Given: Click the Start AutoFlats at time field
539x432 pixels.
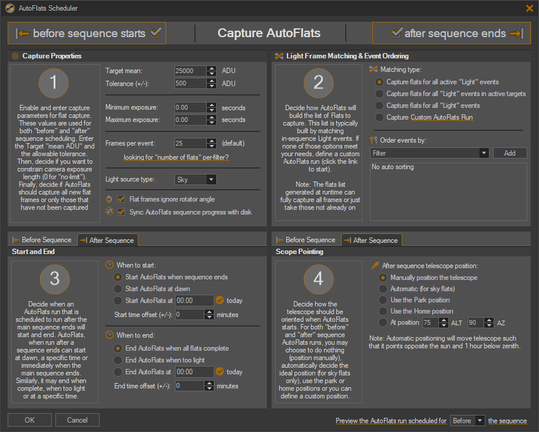Looking at the screenshot, I should [194, 300].
